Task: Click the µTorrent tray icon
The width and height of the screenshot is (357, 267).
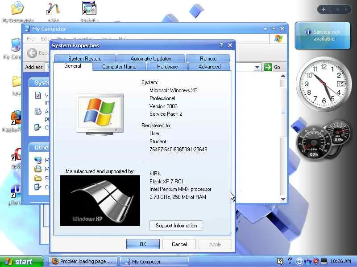Action: (308, 262)
